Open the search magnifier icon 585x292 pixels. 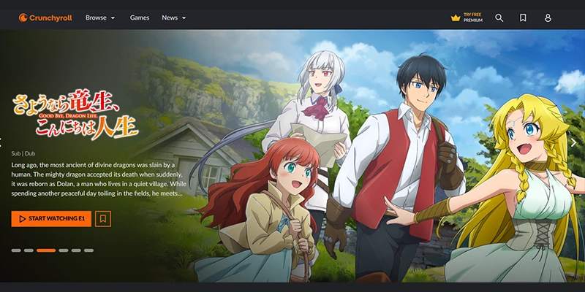point(499,18)
